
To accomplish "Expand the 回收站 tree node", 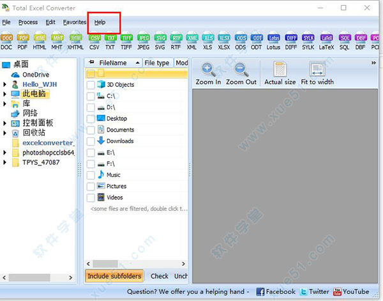I will pos(4,133).
